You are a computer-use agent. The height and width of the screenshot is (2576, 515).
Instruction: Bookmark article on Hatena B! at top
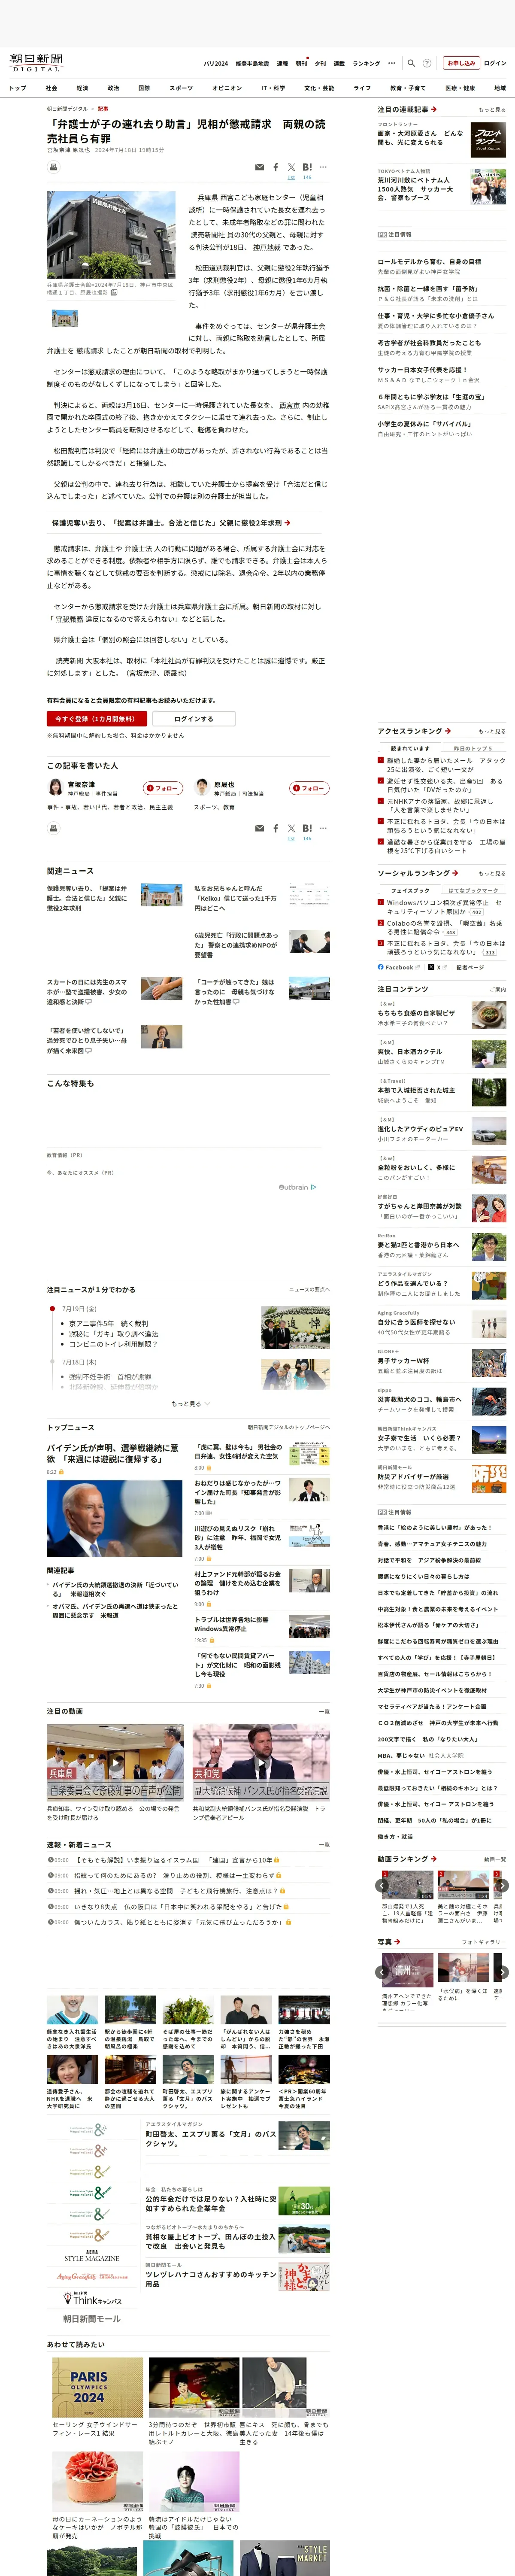307,167
